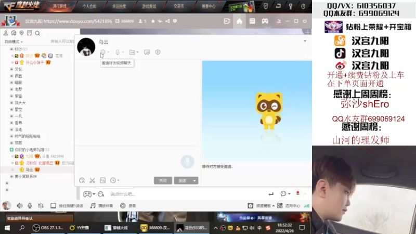The height and width of the screenshot is (234, 416).
Task: Click the report exclamation icon in YY header
Action: pos(175,21)
